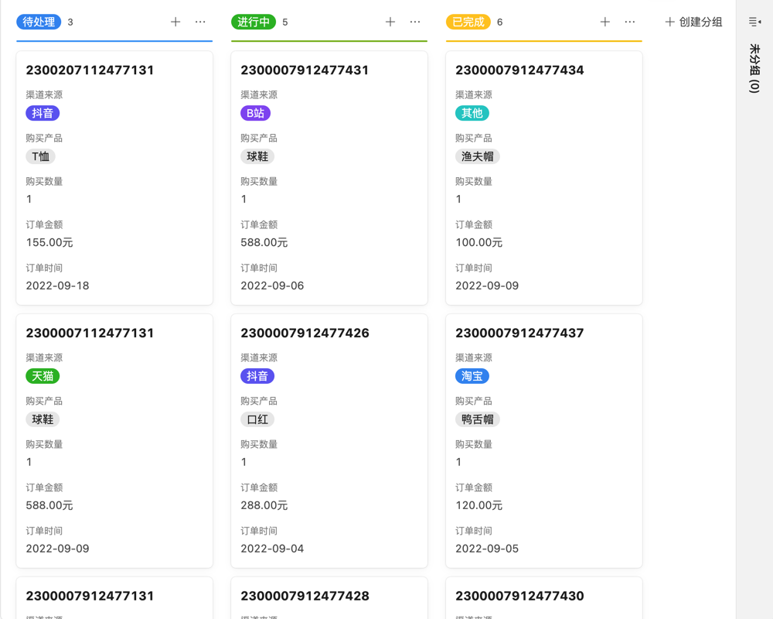Open the 已完成 column's more options menu

click(x=629, y=22)
